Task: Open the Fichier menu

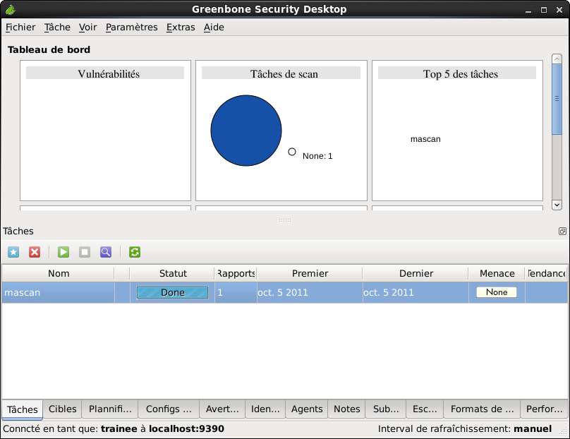Action: [20, 28]
